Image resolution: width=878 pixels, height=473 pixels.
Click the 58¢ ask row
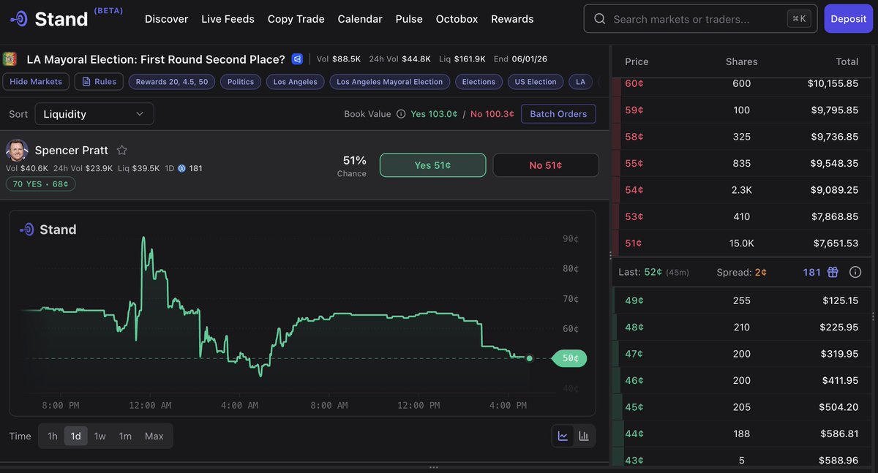[741, 137]
